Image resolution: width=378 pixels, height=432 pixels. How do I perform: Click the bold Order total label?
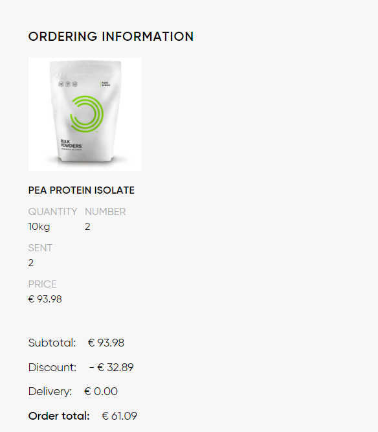59,416
